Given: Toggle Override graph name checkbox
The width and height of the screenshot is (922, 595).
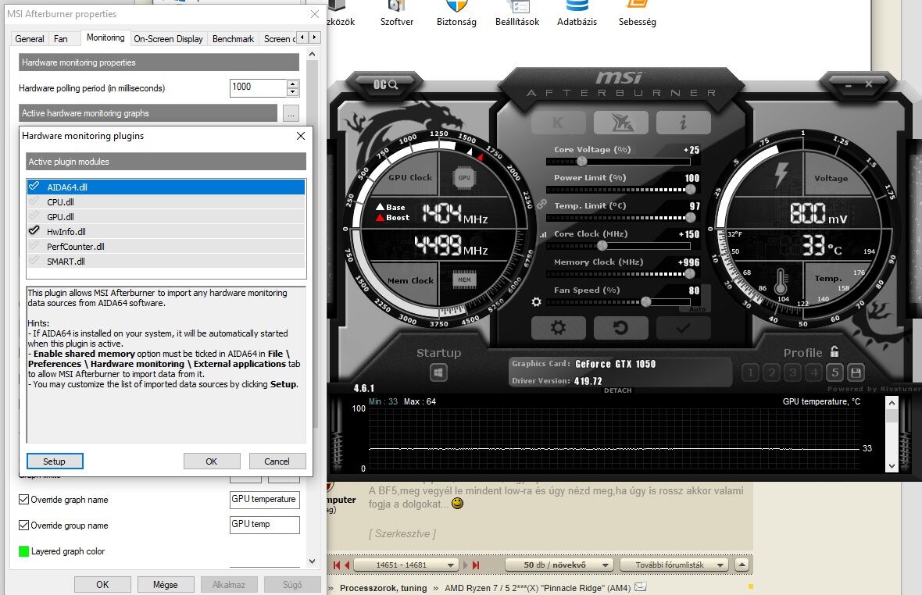Looking at the screenshot, I should [x=24, y=499].
